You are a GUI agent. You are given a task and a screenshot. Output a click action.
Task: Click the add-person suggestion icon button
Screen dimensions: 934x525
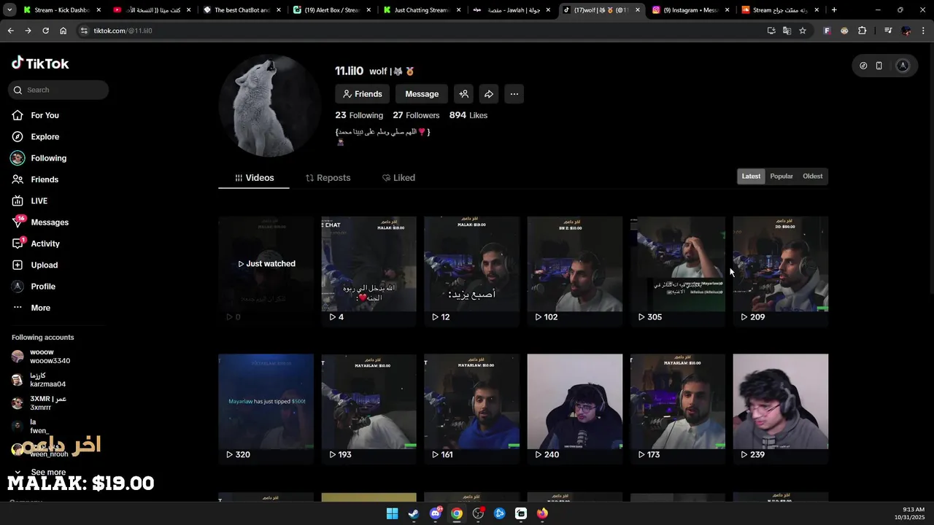click(x=463, y=94)
